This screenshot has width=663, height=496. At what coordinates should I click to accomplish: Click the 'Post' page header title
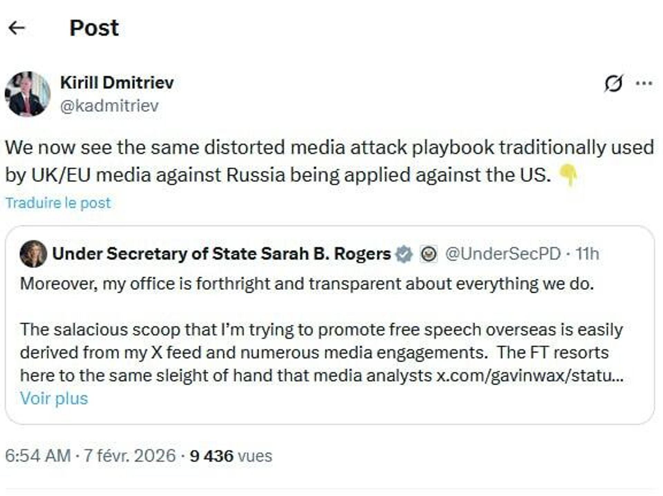click(94, 28)
